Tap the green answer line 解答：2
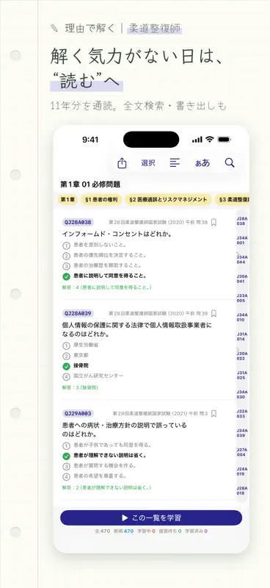This screenshot has width=270, height=588. tap(106, 488)
